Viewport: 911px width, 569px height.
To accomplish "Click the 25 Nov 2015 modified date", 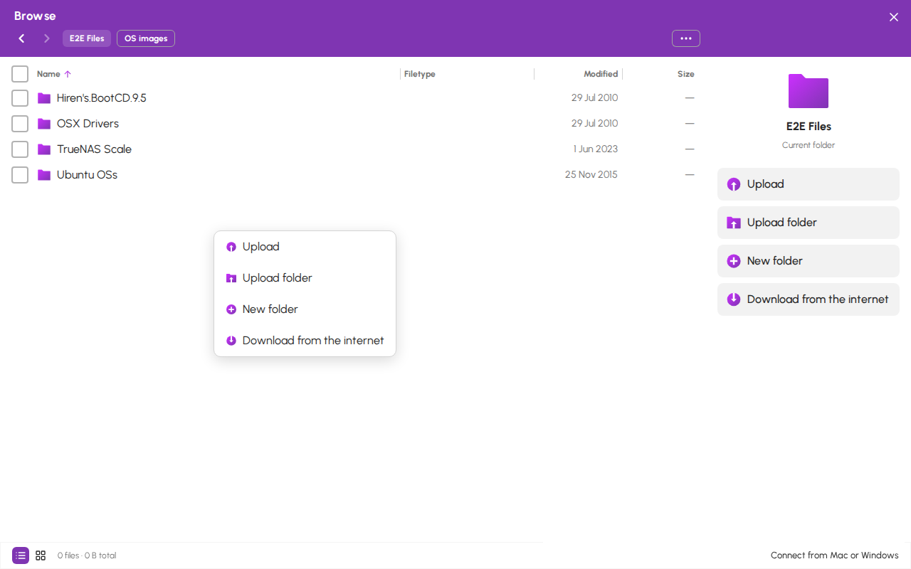I will [x=591, y=175].
